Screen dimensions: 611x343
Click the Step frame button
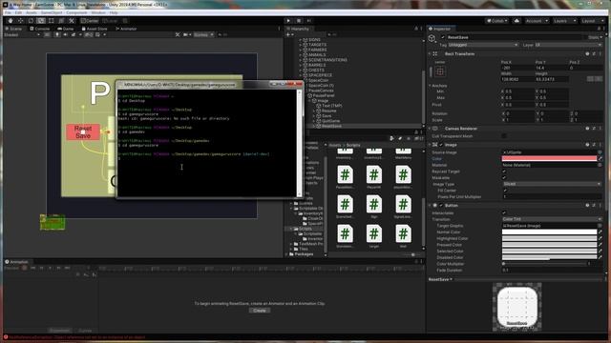pyautogui.click(x=308, y=21)
